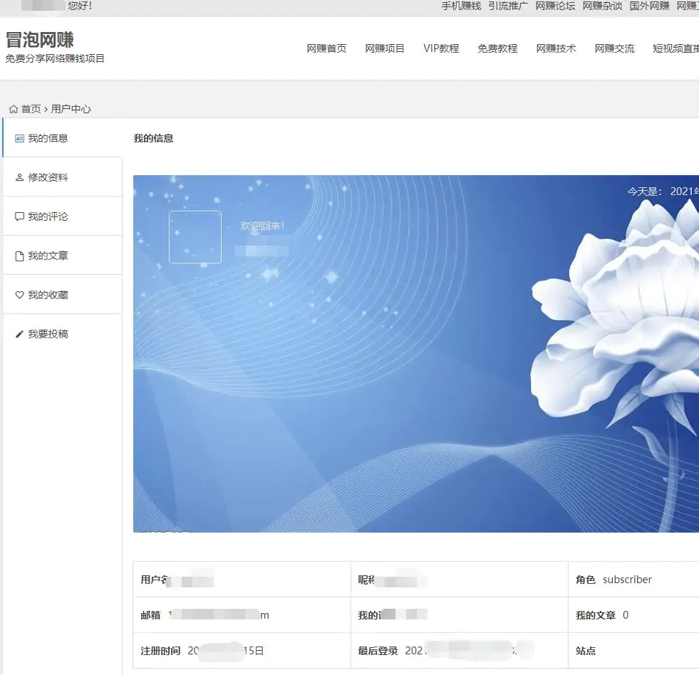Open VIP教程 navigation item
This screenshot has height=675, width=699.
(441, 48)
